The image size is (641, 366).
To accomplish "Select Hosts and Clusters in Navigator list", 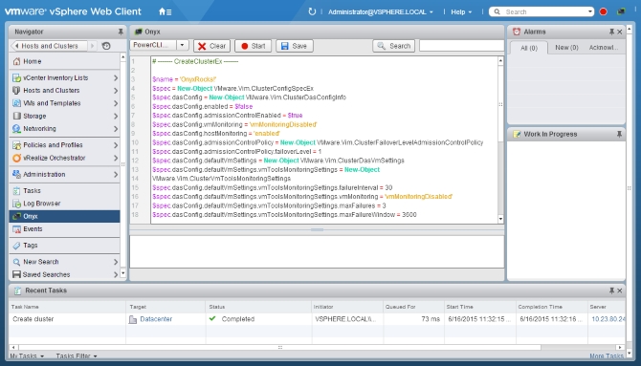I will click(x=65, y=90).
